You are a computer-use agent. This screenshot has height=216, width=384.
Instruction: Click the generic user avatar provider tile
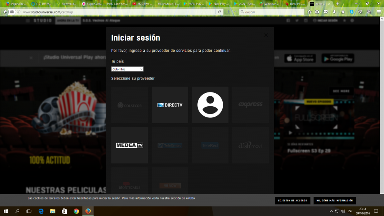[210, 105]
